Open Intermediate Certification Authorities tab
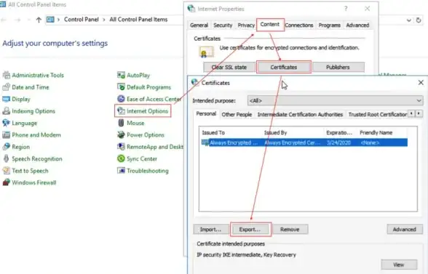Viewport: 428px width, 274px height. pyautogui.click(x=300, y=115)
